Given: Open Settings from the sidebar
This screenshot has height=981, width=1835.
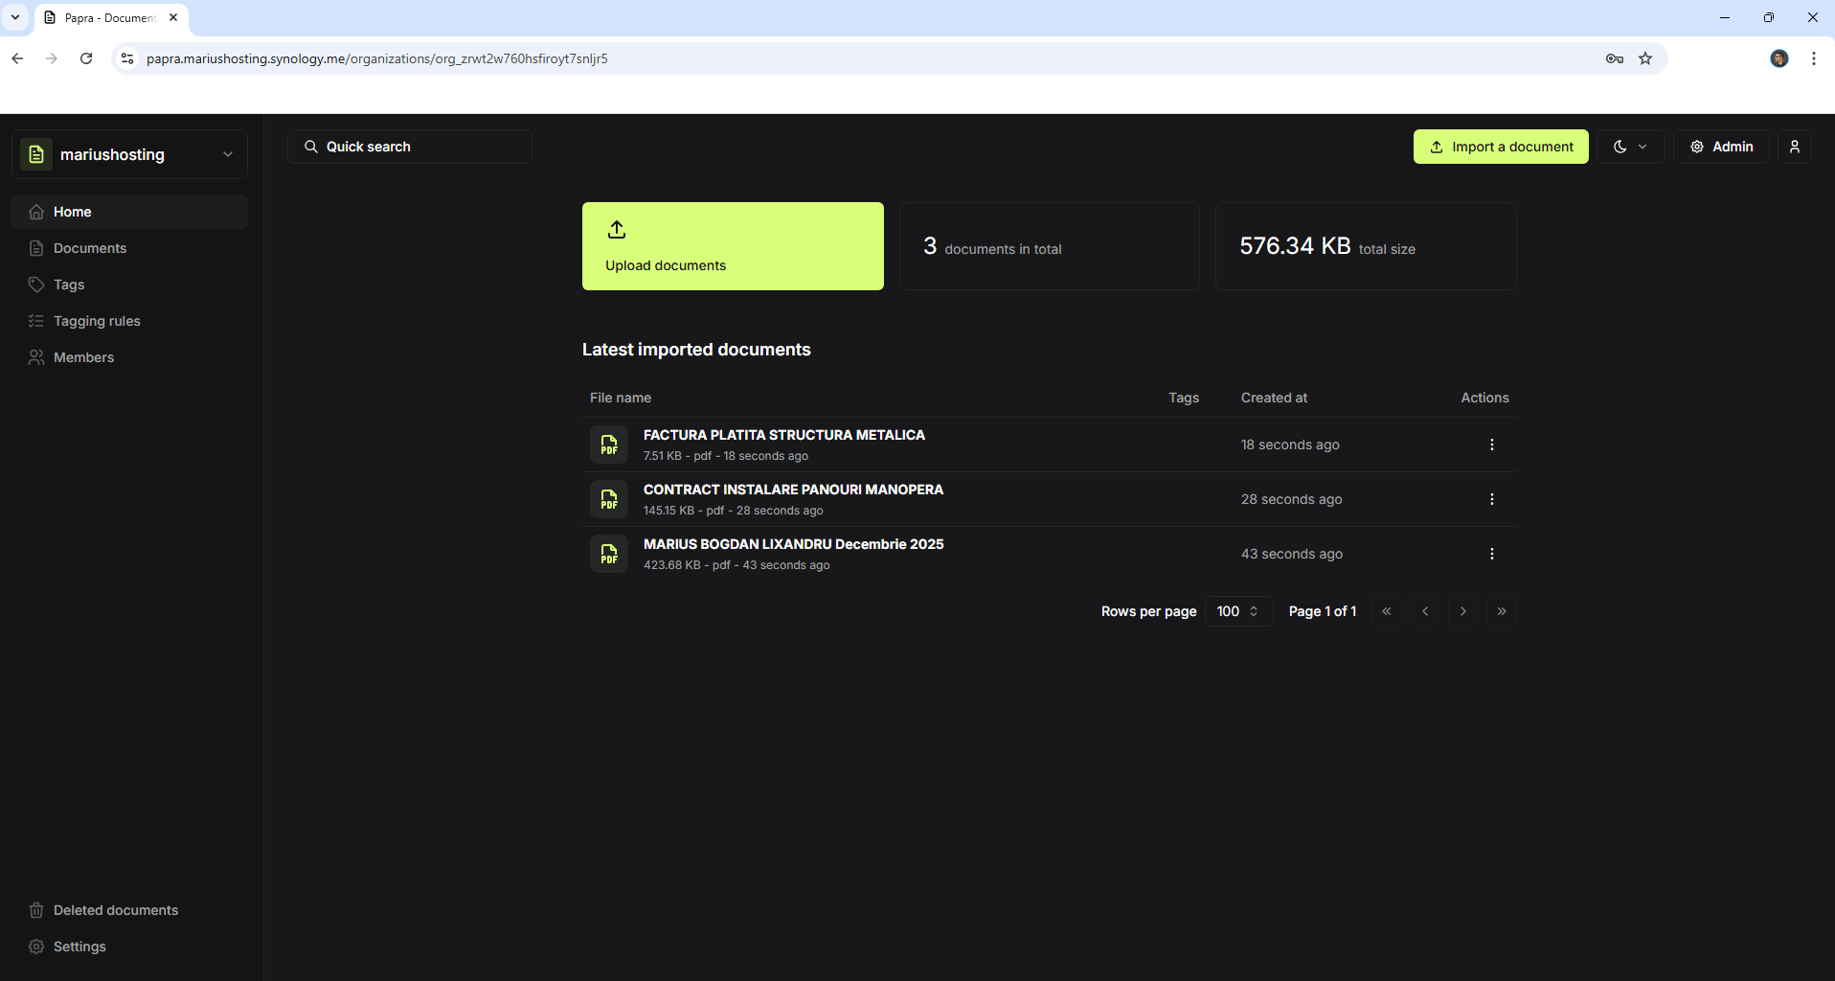Looking at the screenshot, I should click(79, 946).
